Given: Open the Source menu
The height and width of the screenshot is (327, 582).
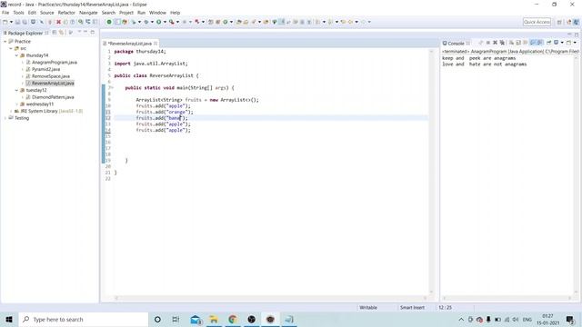Looking at the screenshot, I should 46,13.
